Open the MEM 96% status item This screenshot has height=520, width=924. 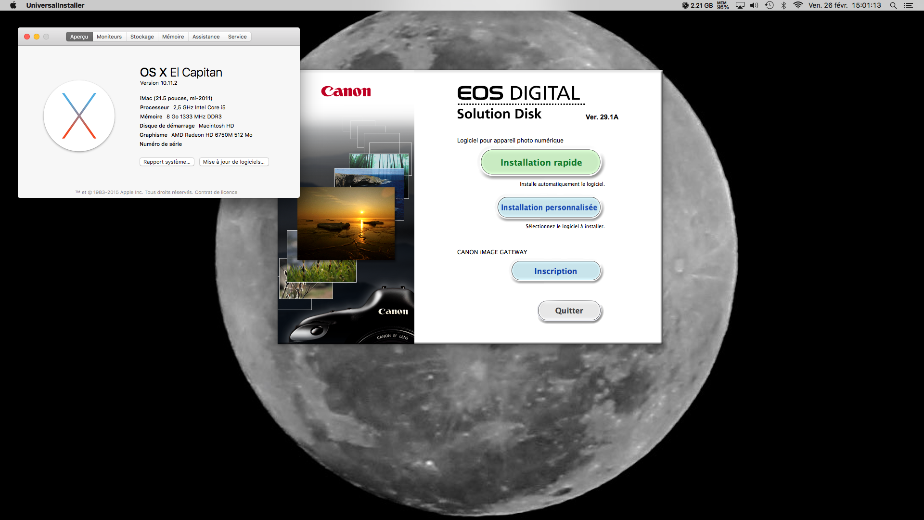[723, 5]
